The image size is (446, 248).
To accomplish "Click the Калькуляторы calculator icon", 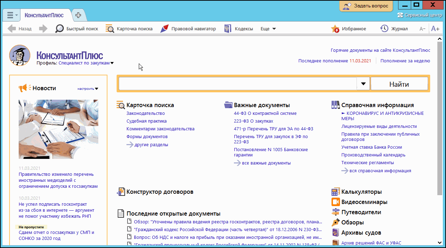I will [335, 192].
